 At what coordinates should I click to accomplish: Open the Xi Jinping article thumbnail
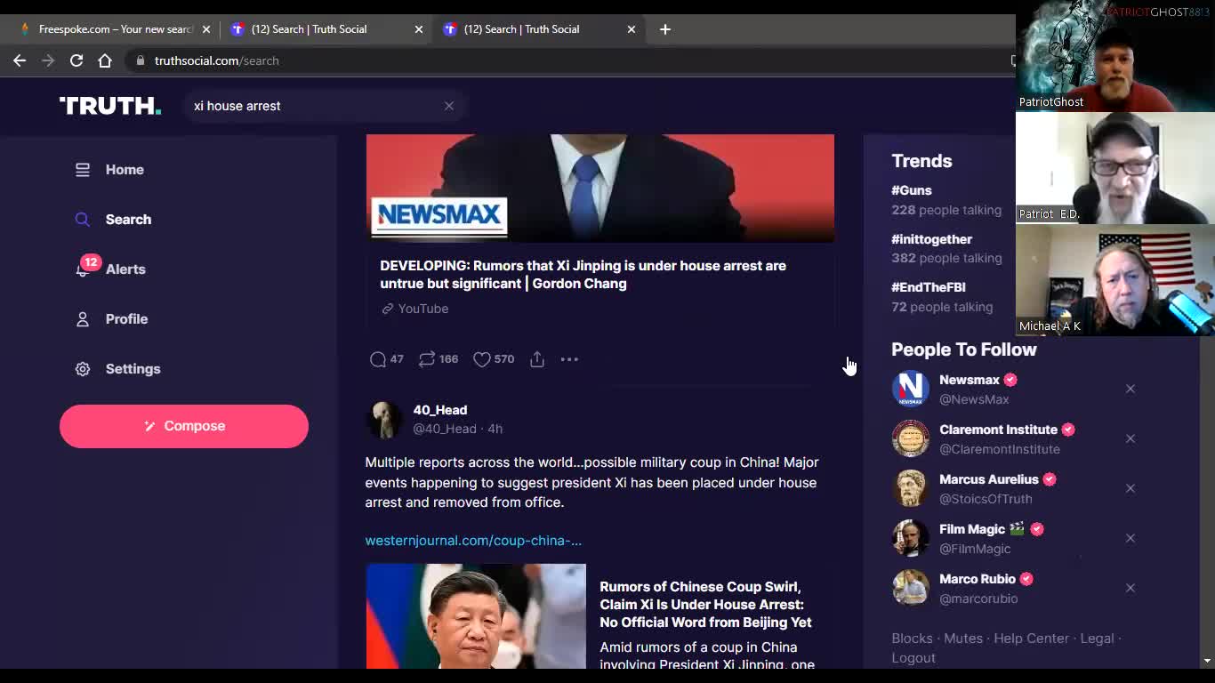tap(476, 616)
